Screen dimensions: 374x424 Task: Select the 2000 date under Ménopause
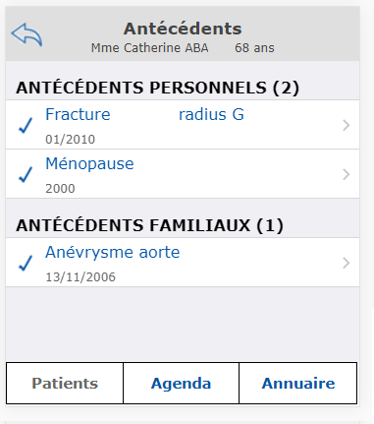coord(60,189)
